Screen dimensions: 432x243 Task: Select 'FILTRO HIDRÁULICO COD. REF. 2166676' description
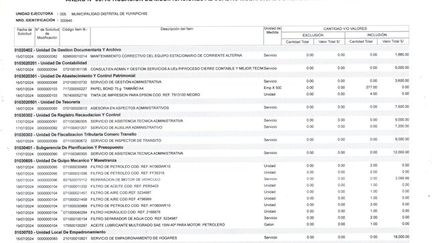126,212
